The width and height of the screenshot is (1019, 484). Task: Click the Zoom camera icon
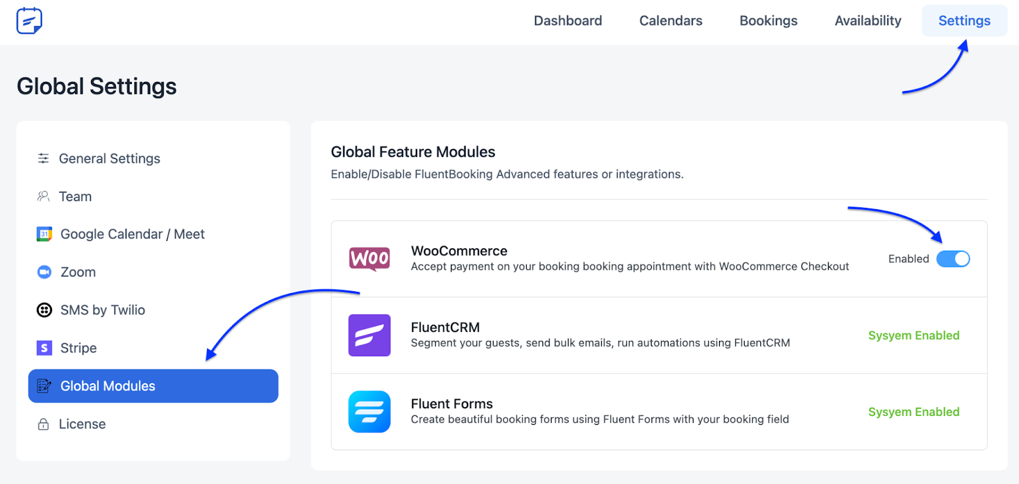point(44,272)
